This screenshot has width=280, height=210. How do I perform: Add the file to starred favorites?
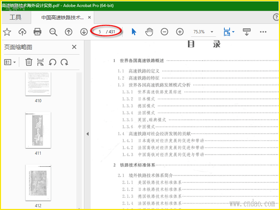coord(7,32)
